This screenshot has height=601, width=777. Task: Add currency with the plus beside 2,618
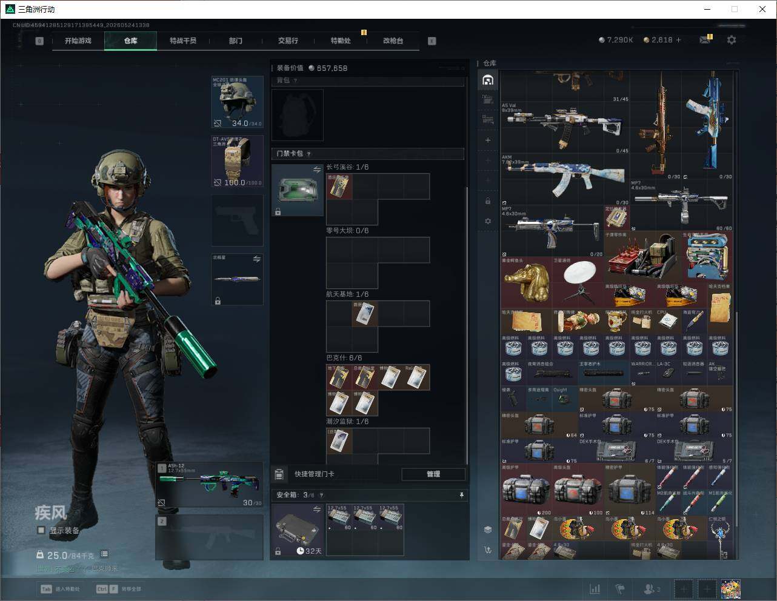tap(678, 40)
